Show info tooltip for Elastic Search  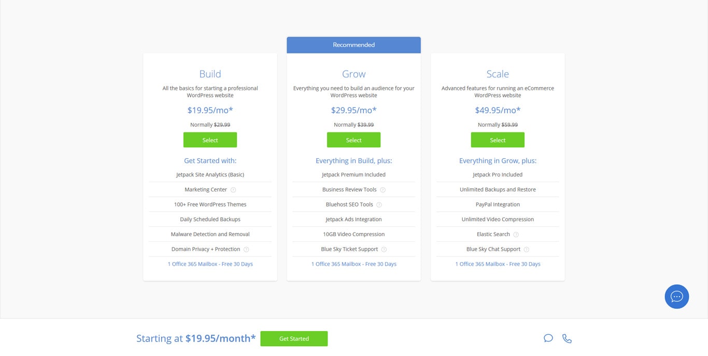(x=516, y=235)
